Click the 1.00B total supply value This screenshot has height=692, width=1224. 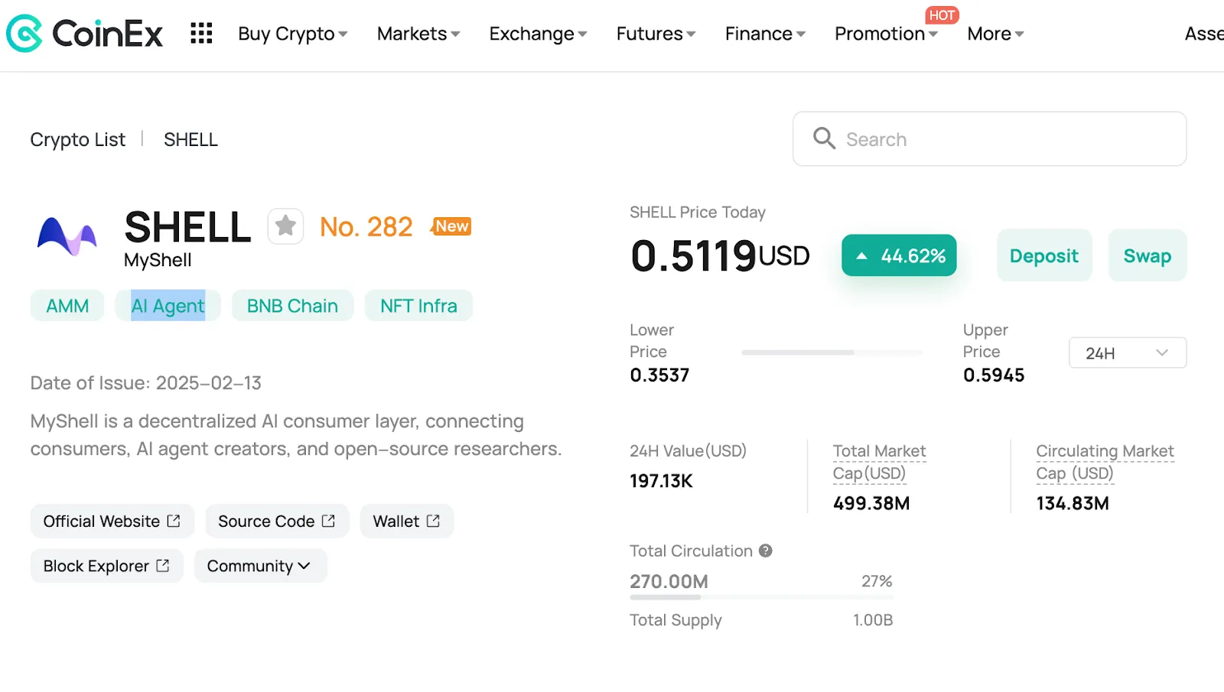coord(873,620)
